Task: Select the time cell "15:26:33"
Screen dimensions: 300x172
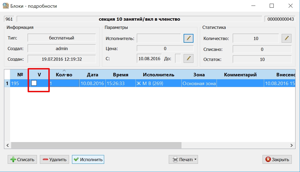Action: pos(121,83)
